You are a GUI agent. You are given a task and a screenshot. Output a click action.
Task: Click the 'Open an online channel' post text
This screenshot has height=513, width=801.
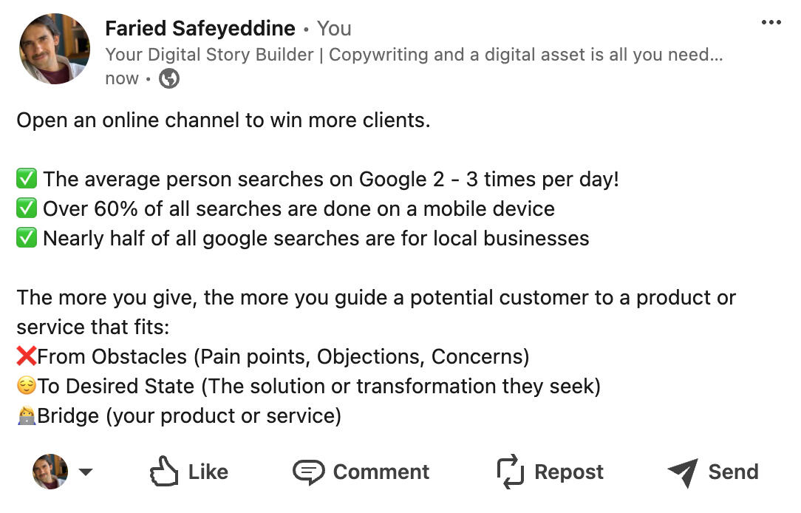click(223, 120)
